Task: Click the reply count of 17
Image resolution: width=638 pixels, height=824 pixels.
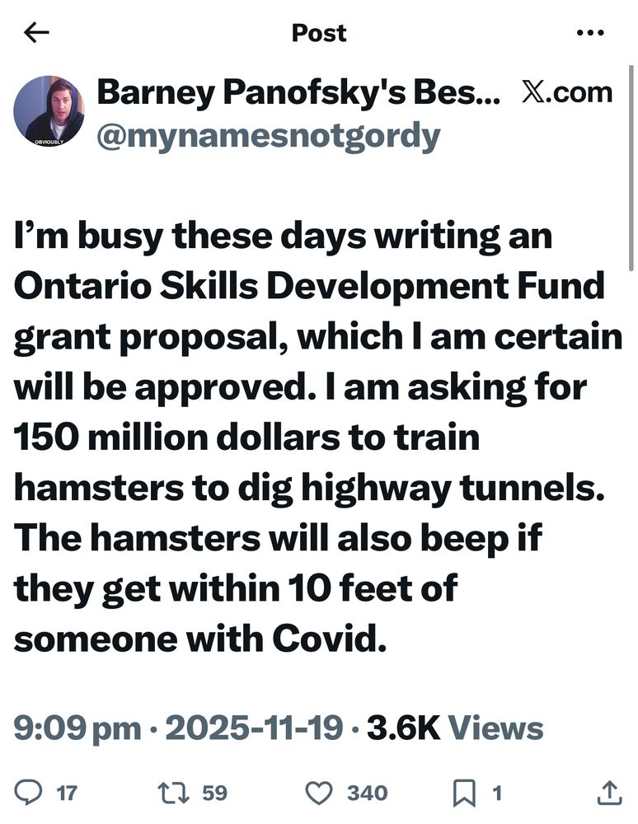Action: 66,794
